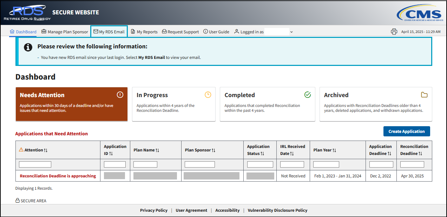Click the clock icon on In Progress card

coord(208,95)
